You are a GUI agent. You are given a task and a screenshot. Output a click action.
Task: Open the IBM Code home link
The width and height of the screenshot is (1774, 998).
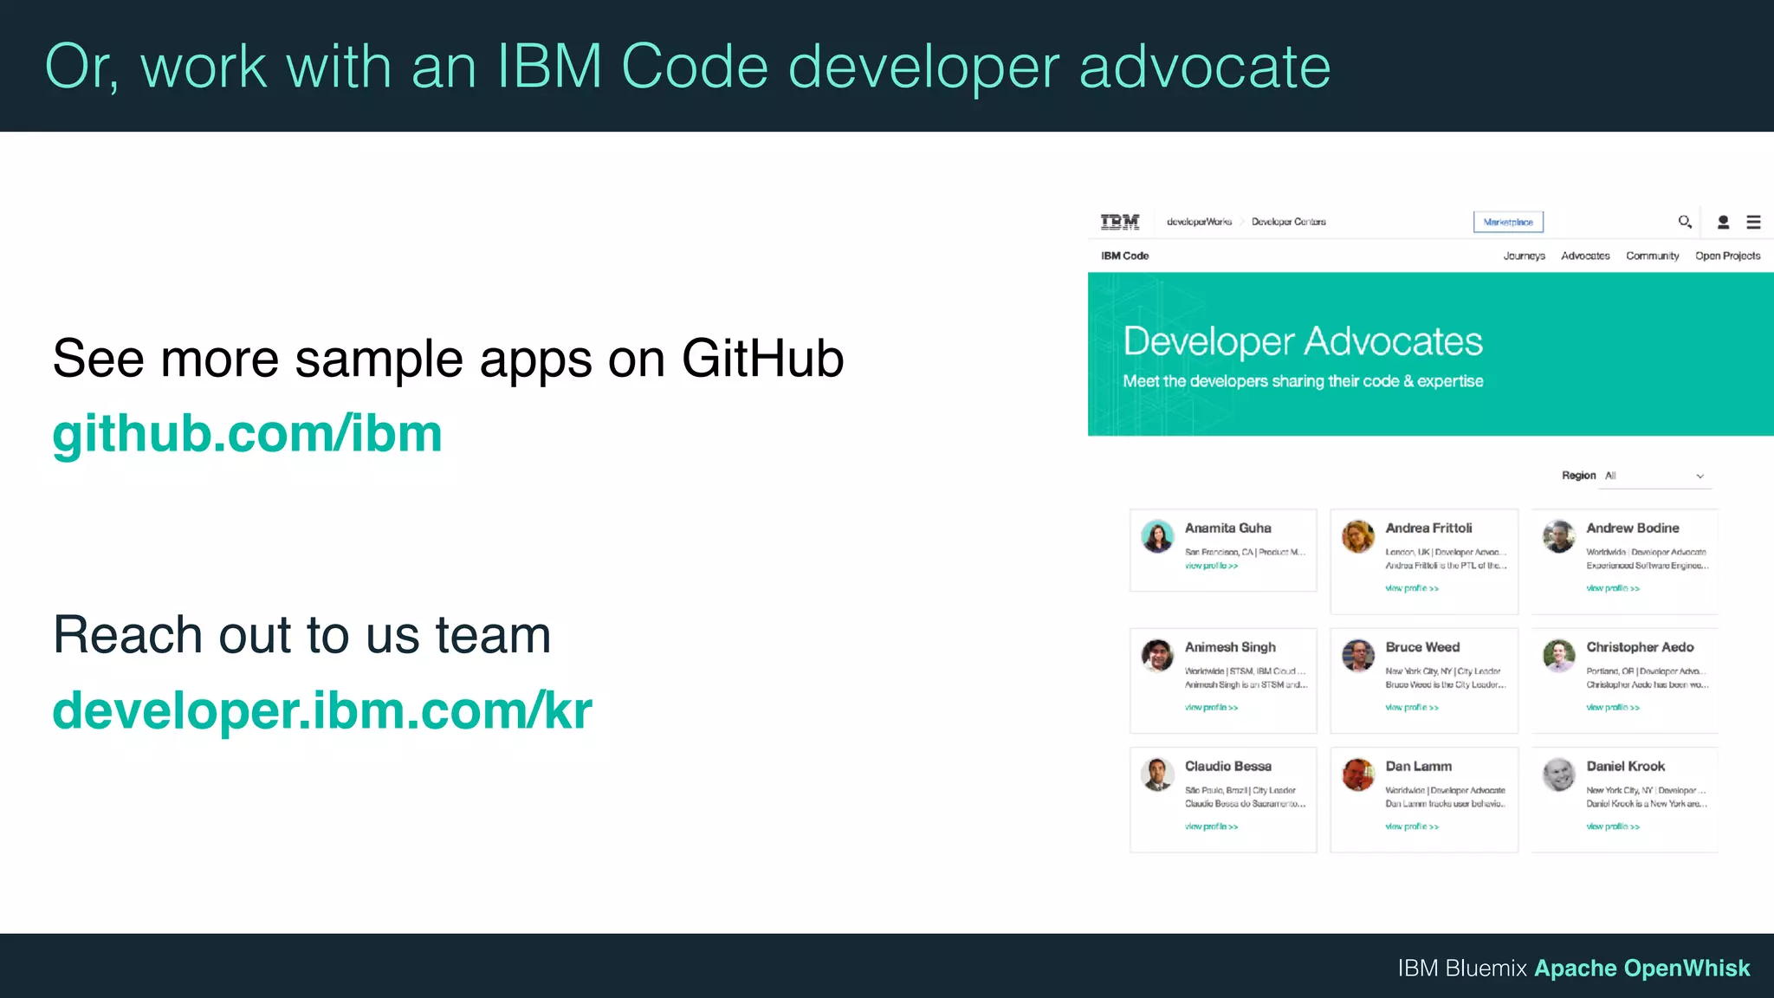1124,256
